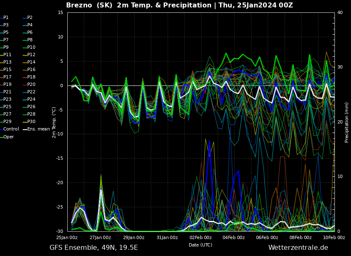Click the 2m Temp. (°C) axis label
The height and width of the screenshot is (256, 351).
coord(54,122)
